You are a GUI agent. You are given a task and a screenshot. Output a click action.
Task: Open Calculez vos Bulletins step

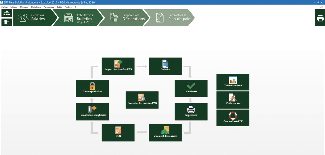coord(78,18)
